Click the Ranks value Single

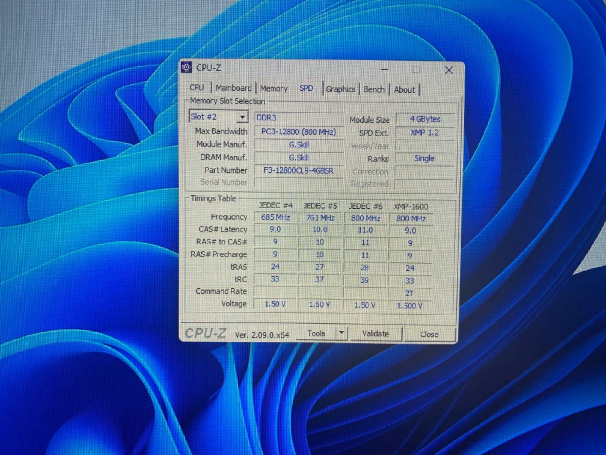pyautogui.click(x=424, y=158)
